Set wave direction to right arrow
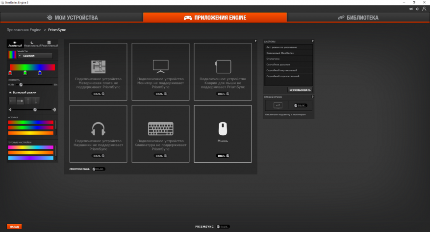This screenshot has width=430, height=232. (20, 101)
